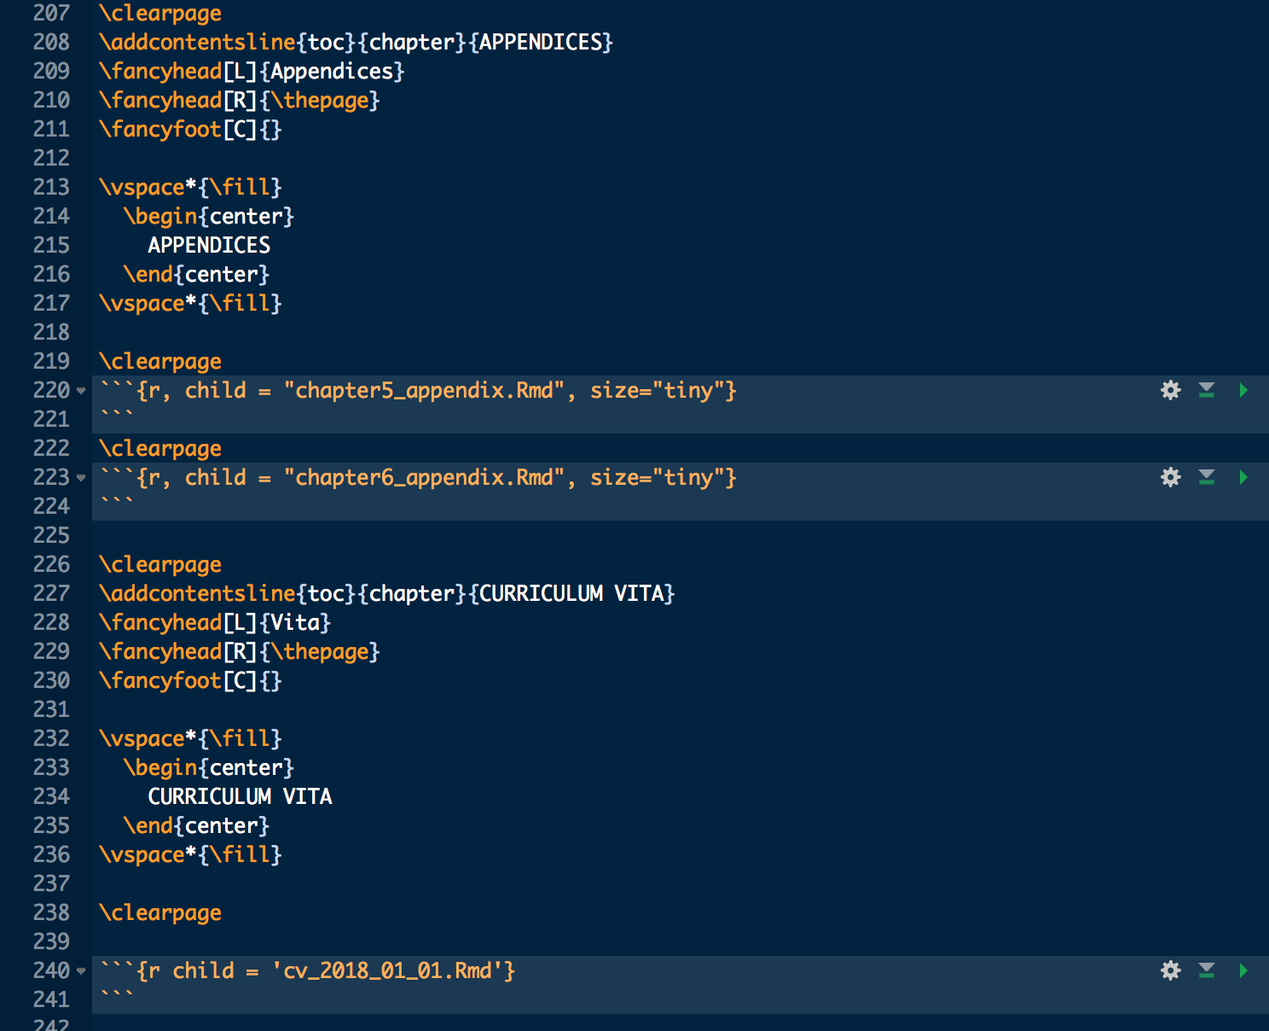Click \fancyfoot[C]{} on line 230
This screenshot has width=1269, height=1031.
[190, 680]
